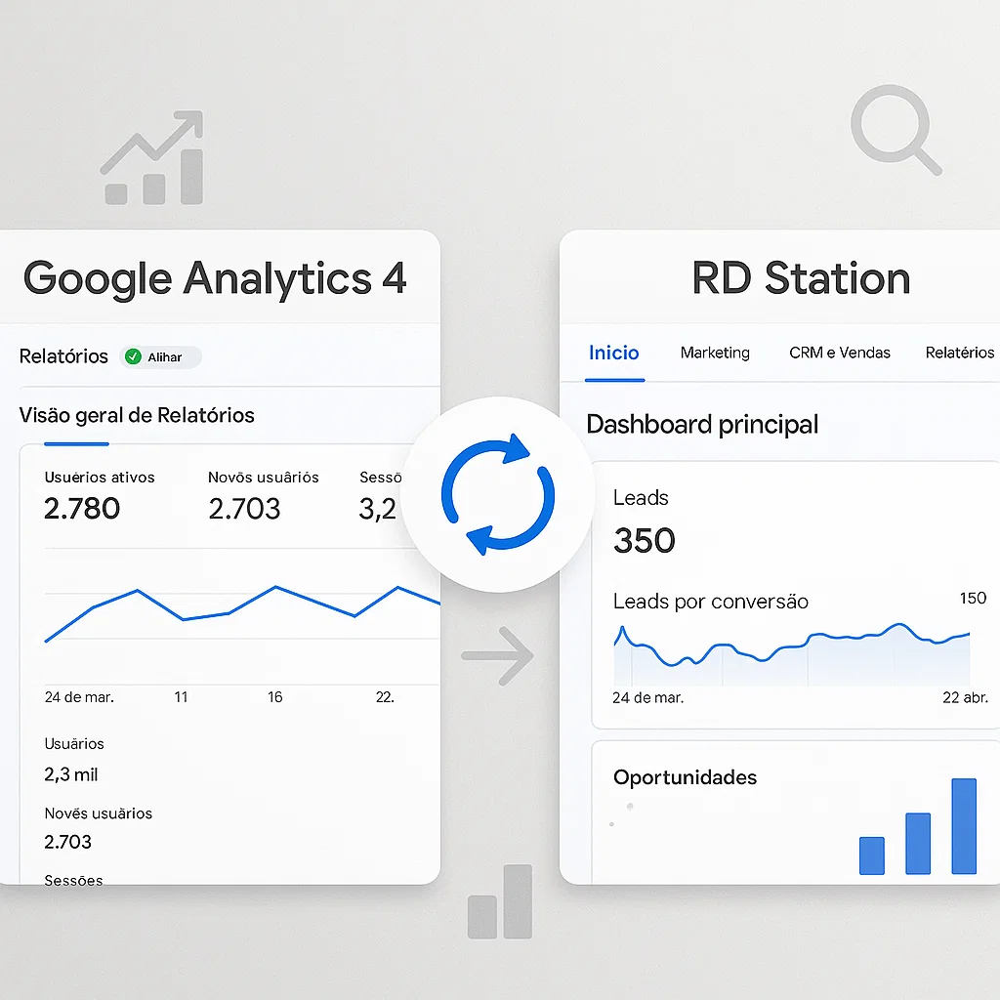
Task: Click the Usuários ativos metric label
Action: pyautogui.click(x=100, y=477)
